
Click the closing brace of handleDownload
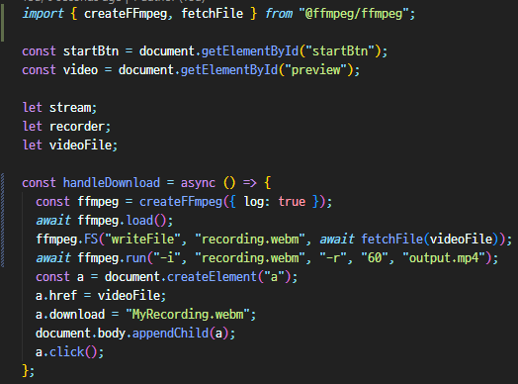(25, 370)
